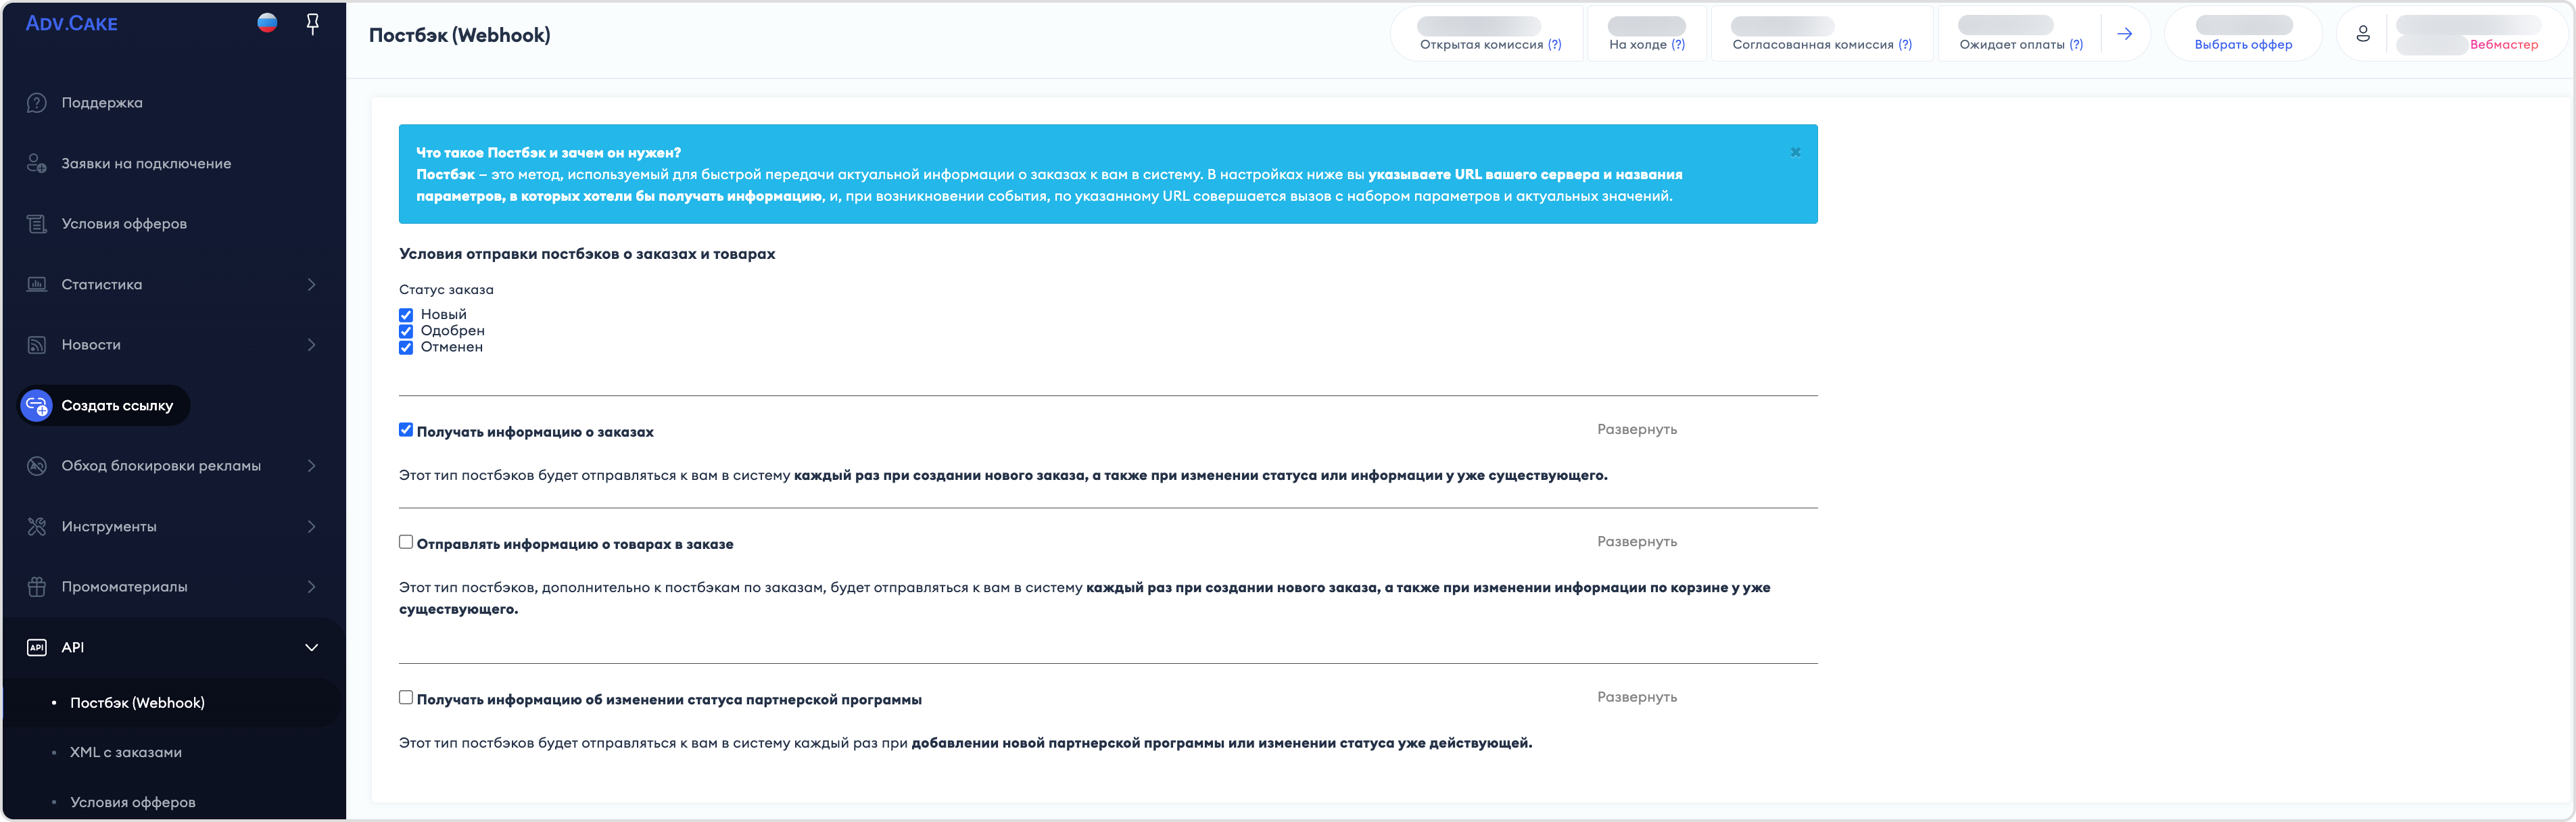Toggle Получать информацию о заказах checkbox
The width and height of the screenshot is (2576, 822).
(x=406, y=430)
